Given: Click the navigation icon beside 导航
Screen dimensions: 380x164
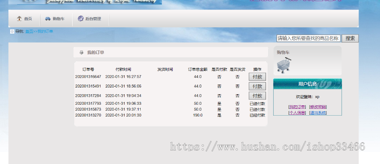Looking at the screenshot, I should pos(12,32).
